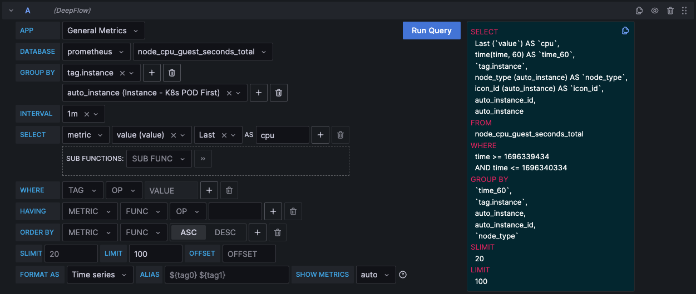Duplicate query A using copy icon
The width and height of the screenshot is (696, 294).
639,11
